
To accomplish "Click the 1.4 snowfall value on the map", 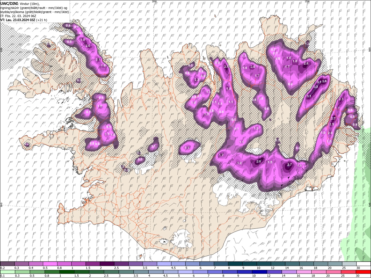I will coord(245,68).
